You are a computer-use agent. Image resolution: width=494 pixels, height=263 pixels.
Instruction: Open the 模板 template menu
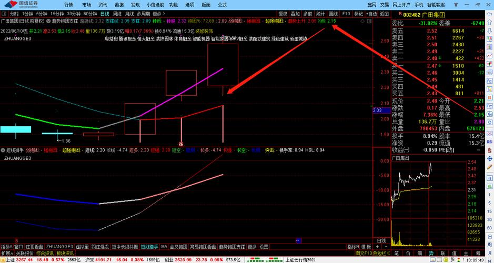[366, 247]
